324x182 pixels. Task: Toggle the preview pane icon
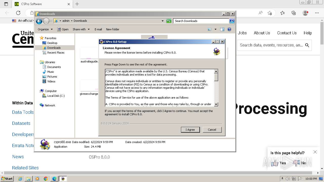tap(222, 29)
